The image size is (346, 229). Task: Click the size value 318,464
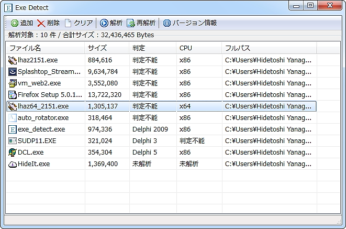tap(100, 118)
